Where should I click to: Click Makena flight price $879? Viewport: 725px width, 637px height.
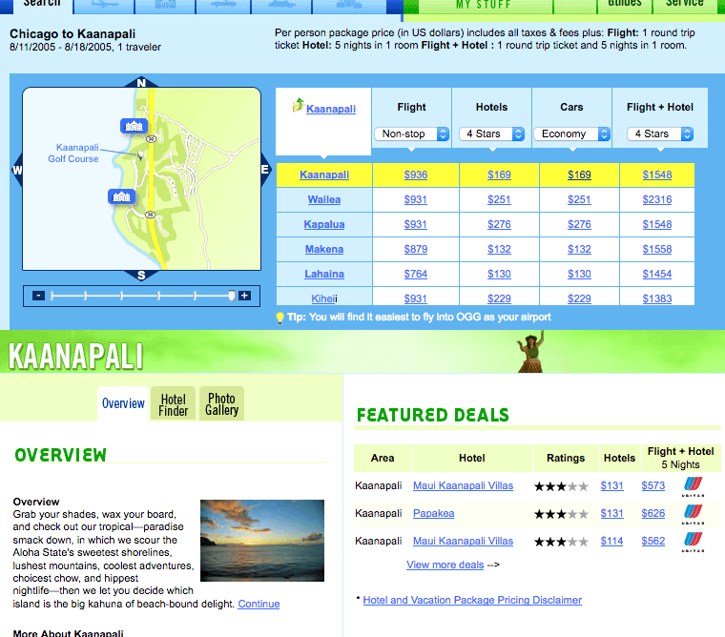[x=416, y=249]
